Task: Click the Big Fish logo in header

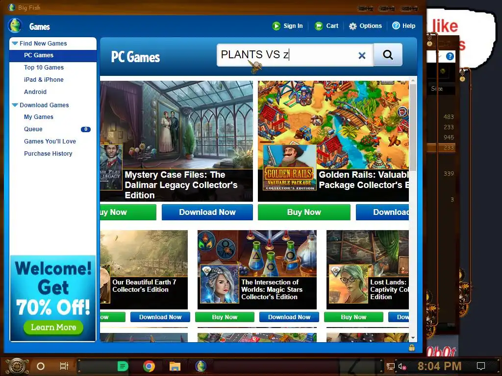Action: point(15,25)
